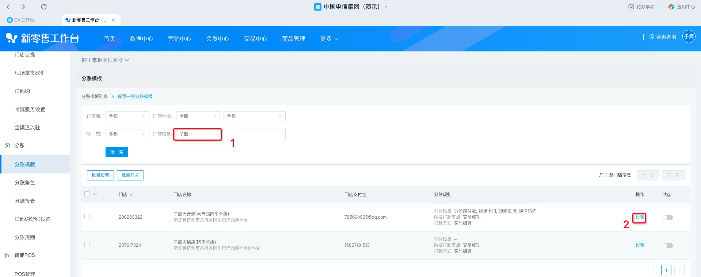Screen dimensions: 701x277
Task: Expand the header checkbox selection arrow
Action: [95, 194]
